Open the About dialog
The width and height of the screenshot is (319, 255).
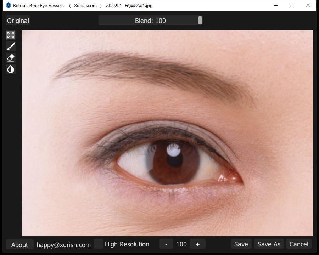tap(19, 245)
